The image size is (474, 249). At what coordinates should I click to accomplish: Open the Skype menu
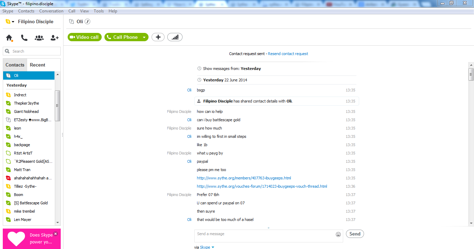(x=8, y=11)
